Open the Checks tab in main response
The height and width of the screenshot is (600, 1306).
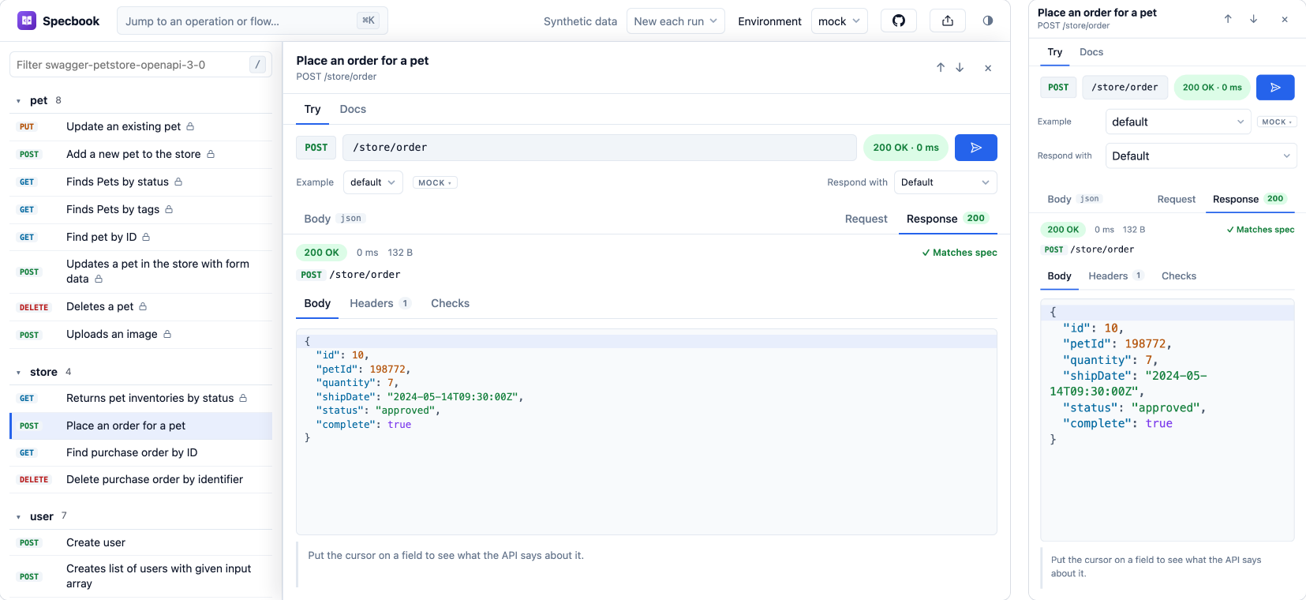pyautogui.click(x=450, y=303)
